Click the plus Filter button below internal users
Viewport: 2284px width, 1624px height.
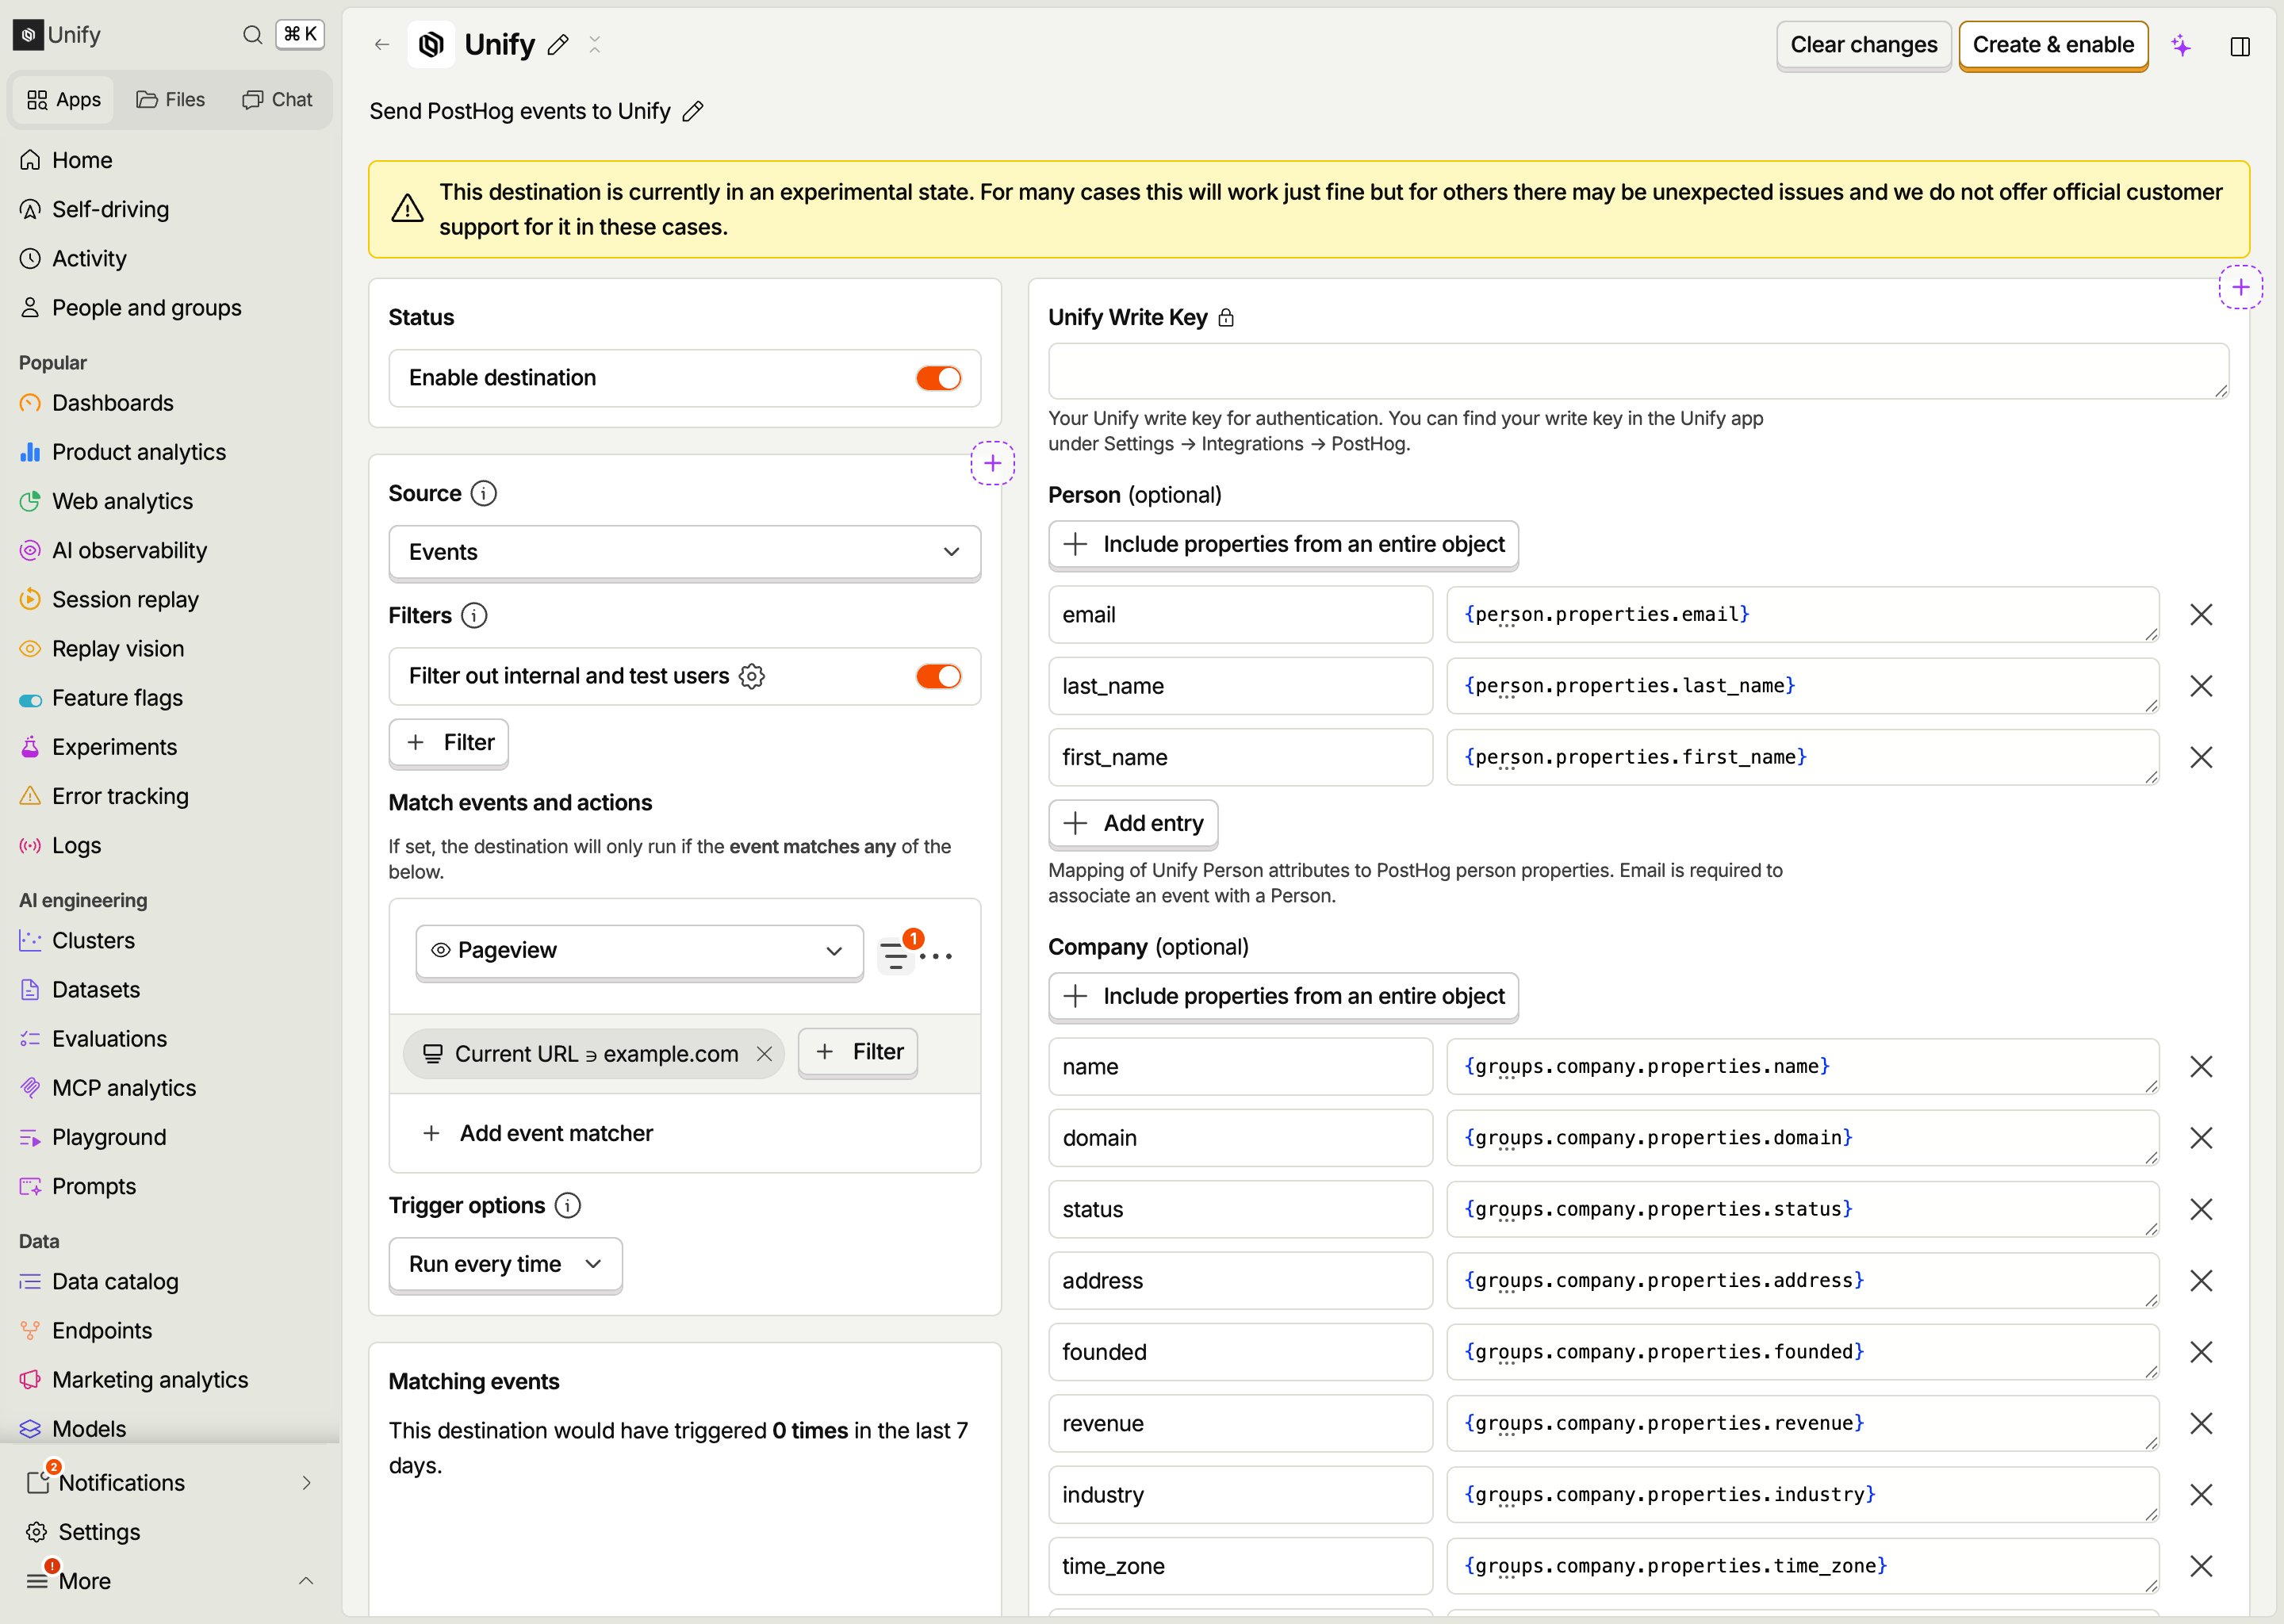click(448, 742)
